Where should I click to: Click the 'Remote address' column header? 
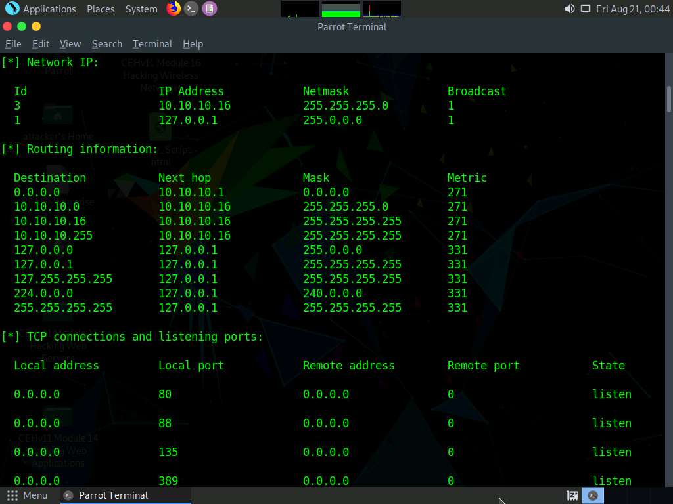pos(348,366)
